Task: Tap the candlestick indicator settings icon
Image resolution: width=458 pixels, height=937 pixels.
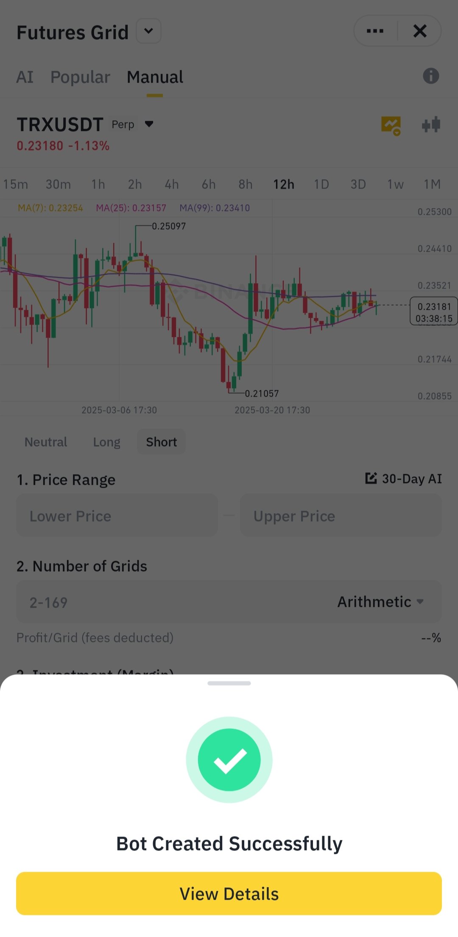Action: (431, 125)
